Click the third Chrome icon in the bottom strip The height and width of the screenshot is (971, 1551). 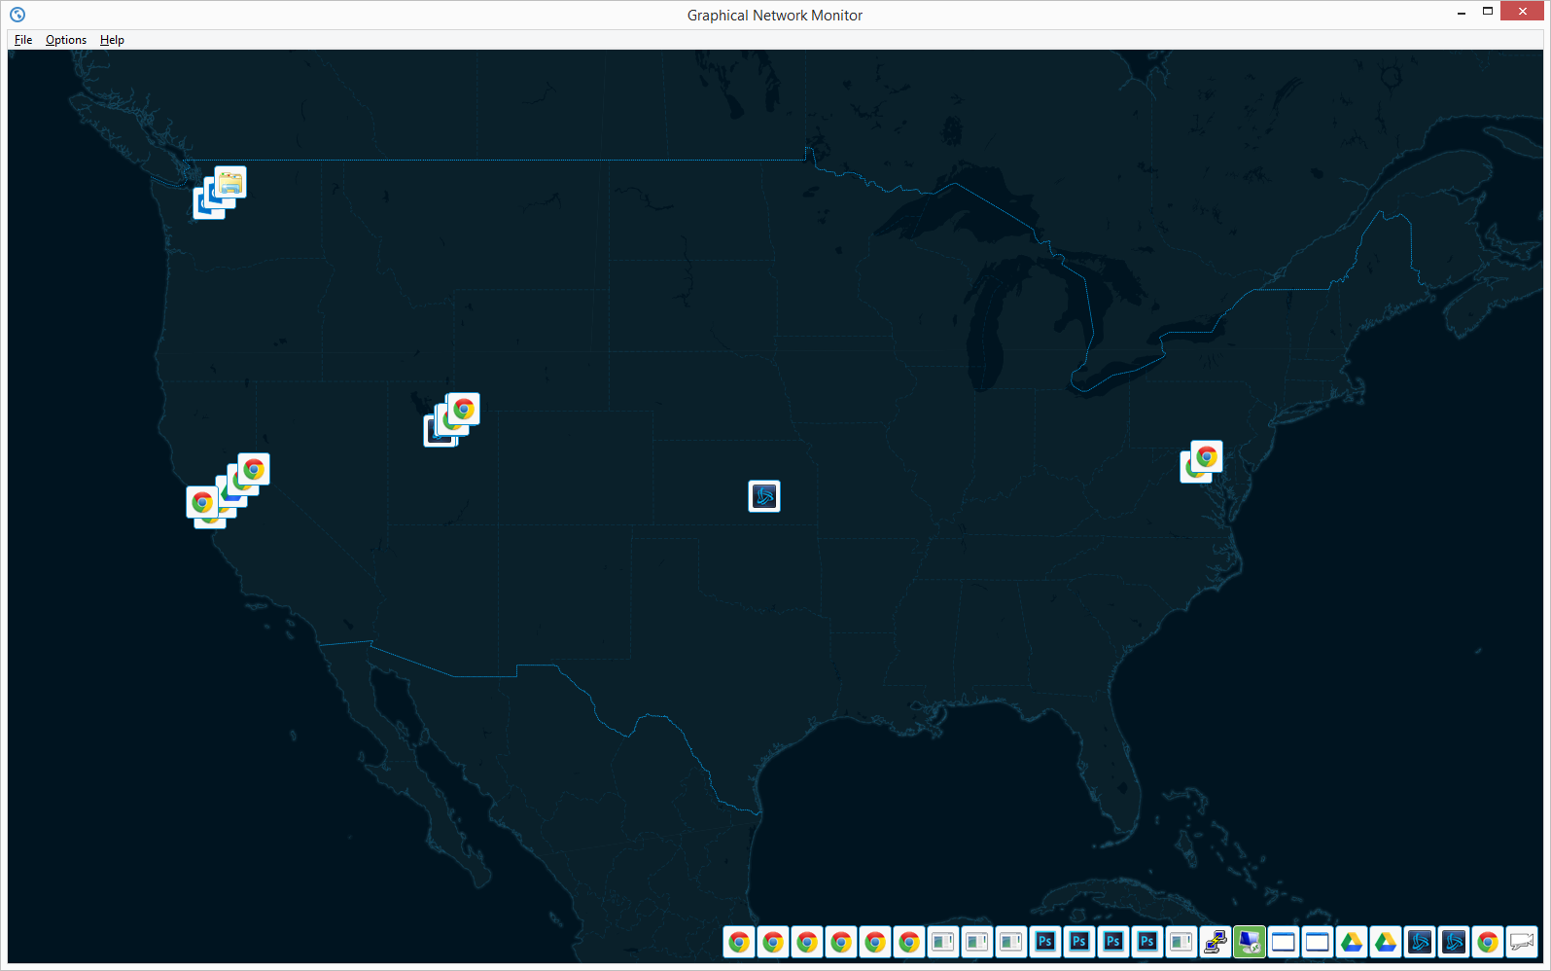[807, 942]
